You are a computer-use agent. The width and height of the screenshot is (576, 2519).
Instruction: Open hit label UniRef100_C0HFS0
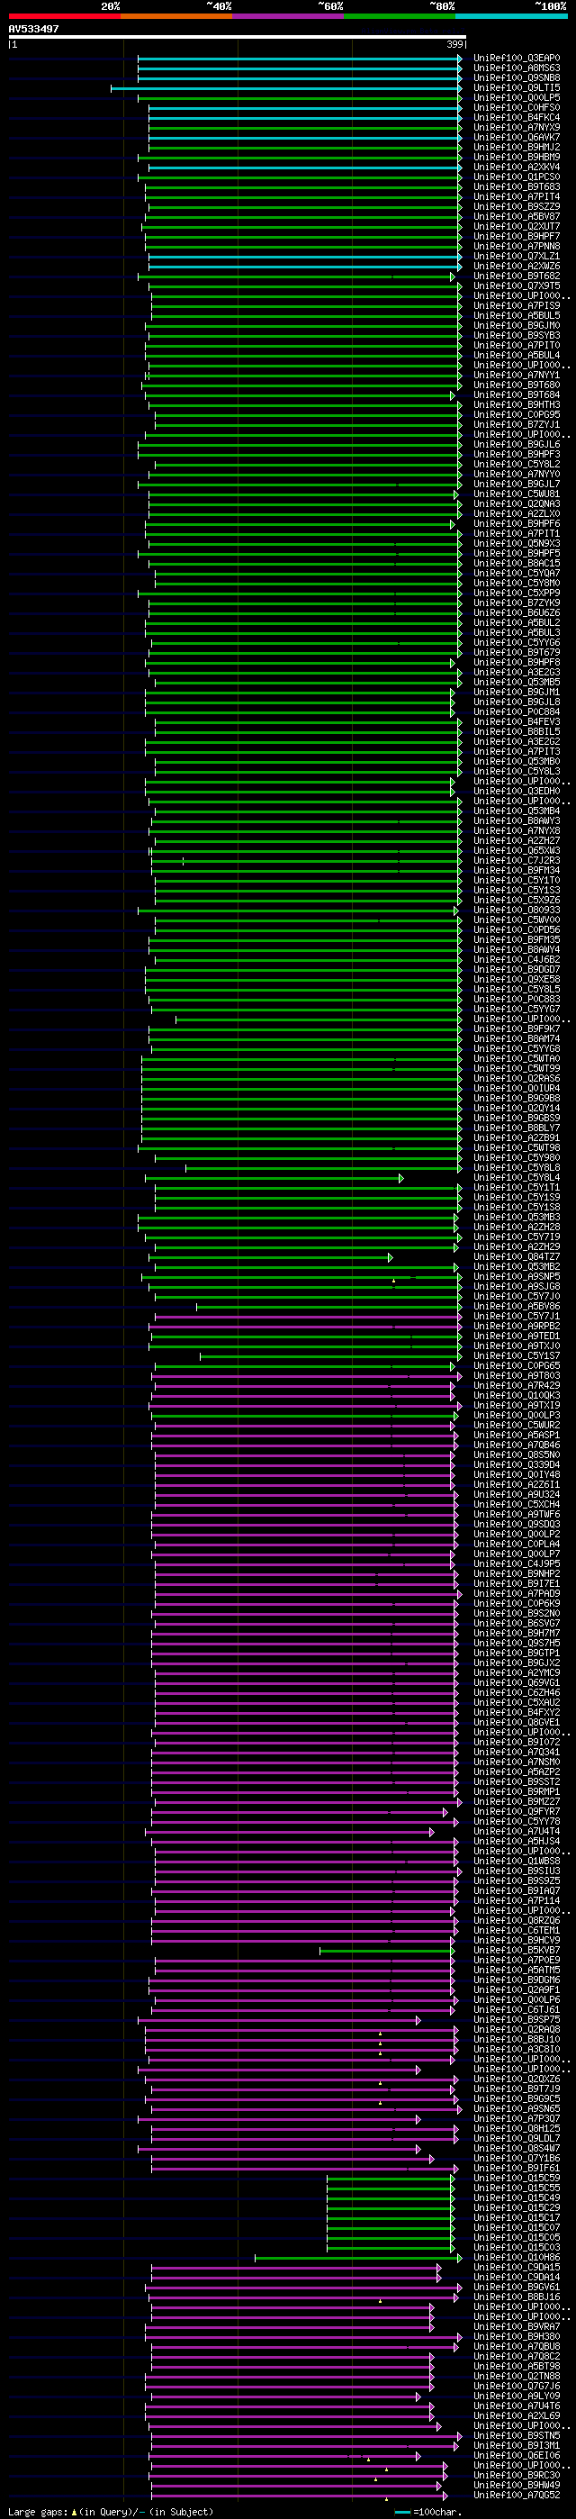[x=517, y=107]
